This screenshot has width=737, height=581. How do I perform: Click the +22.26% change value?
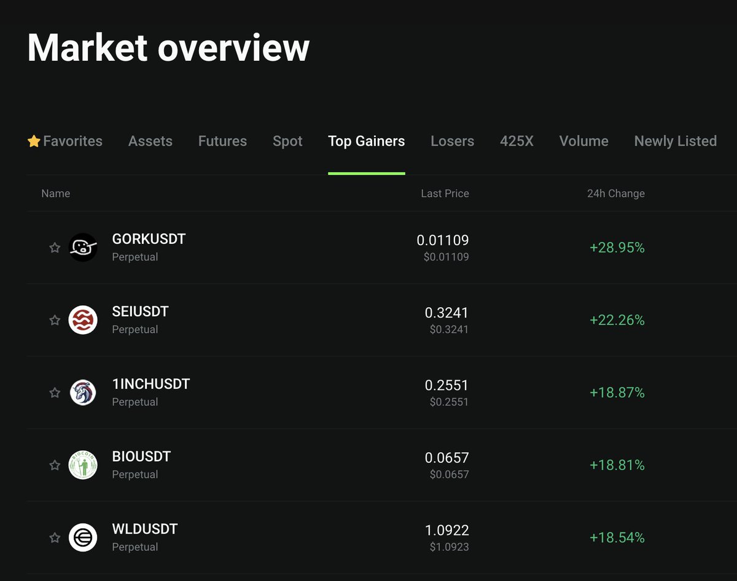pos(617,321)
